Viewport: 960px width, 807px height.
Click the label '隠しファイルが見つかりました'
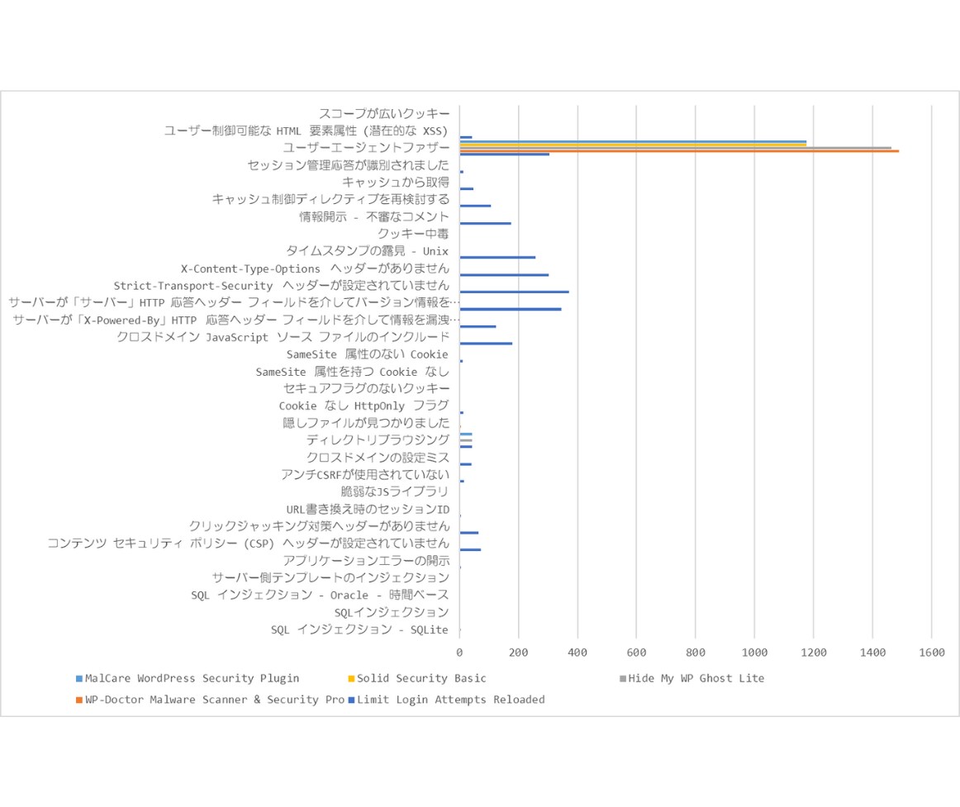pyautogui.click(x=366, y=423)
